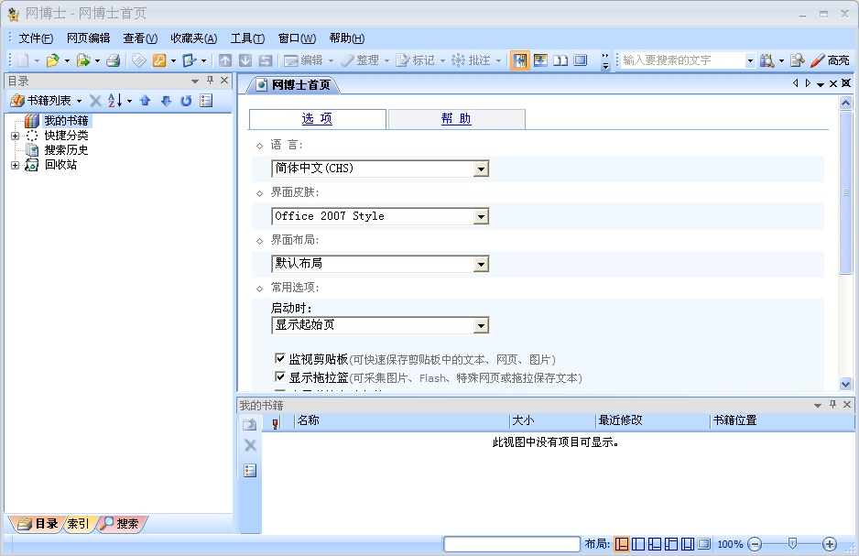The image size is (859, 556).
Task: Expand the 快捷分类 tree node
Action: [15, 136]
